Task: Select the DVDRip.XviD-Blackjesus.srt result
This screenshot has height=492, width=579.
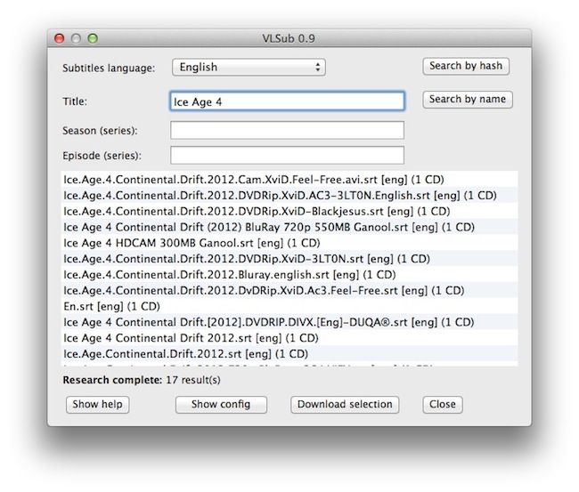Action: pos(289,212)
